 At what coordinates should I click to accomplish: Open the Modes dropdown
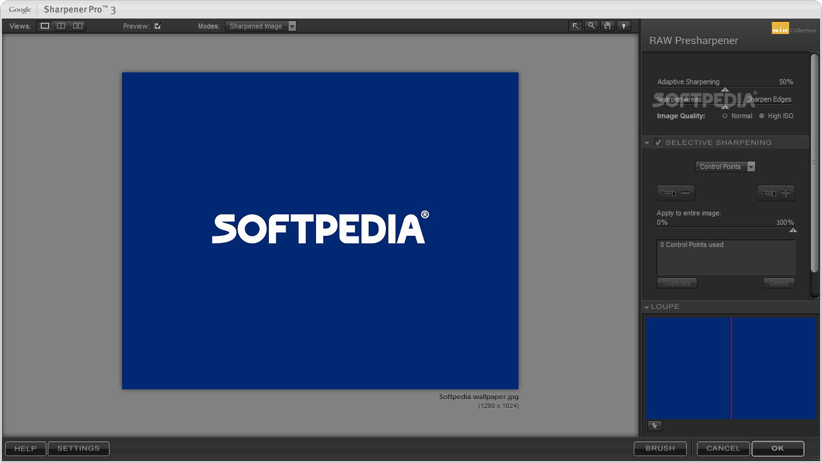[x=261, y=26]
